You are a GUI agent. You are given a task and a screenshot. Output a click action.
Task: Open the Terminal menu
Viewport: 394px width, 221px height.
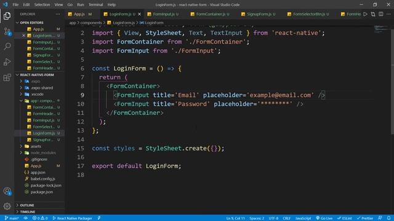click(96, 4)
